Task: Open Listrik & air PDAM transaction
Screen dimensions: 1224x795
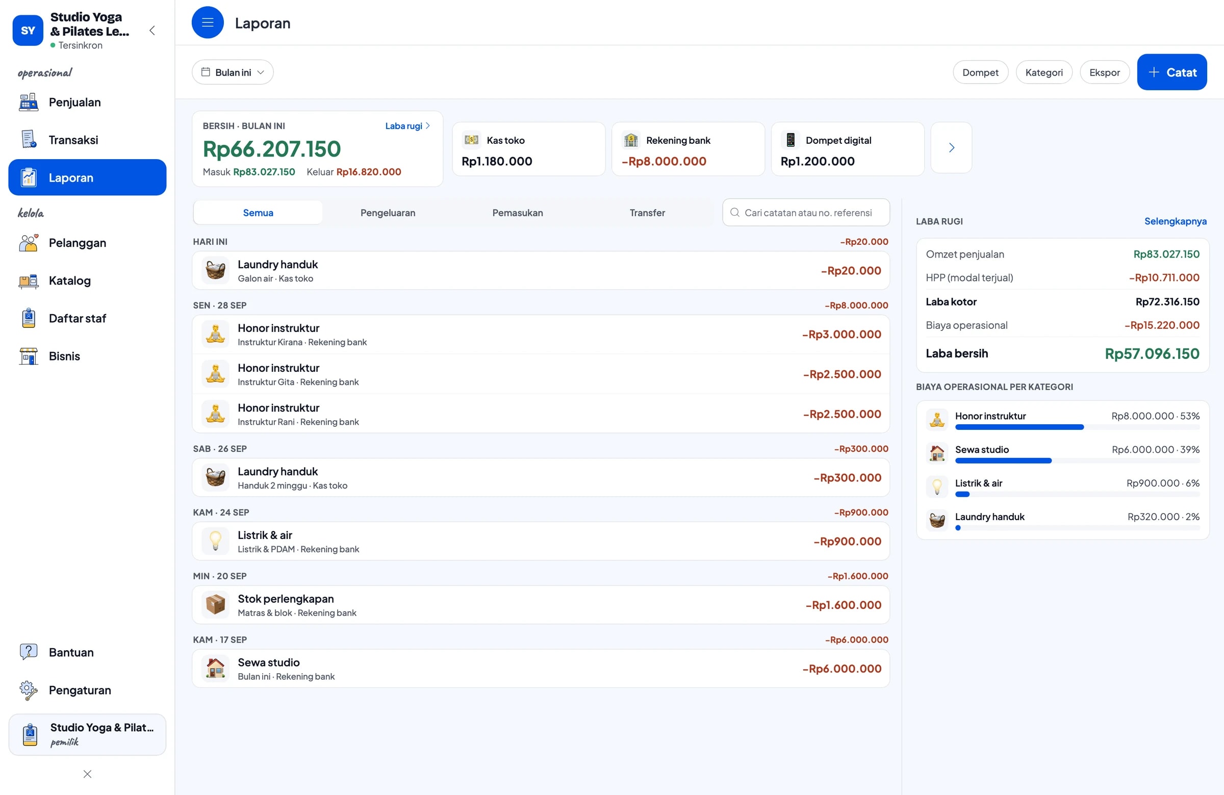Action: click(x=541, y=542)
